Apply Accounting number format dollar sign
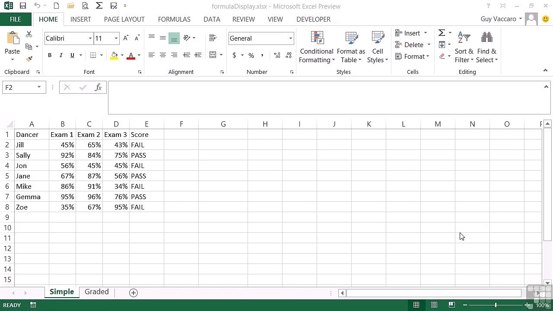 (x=234, y=55)
